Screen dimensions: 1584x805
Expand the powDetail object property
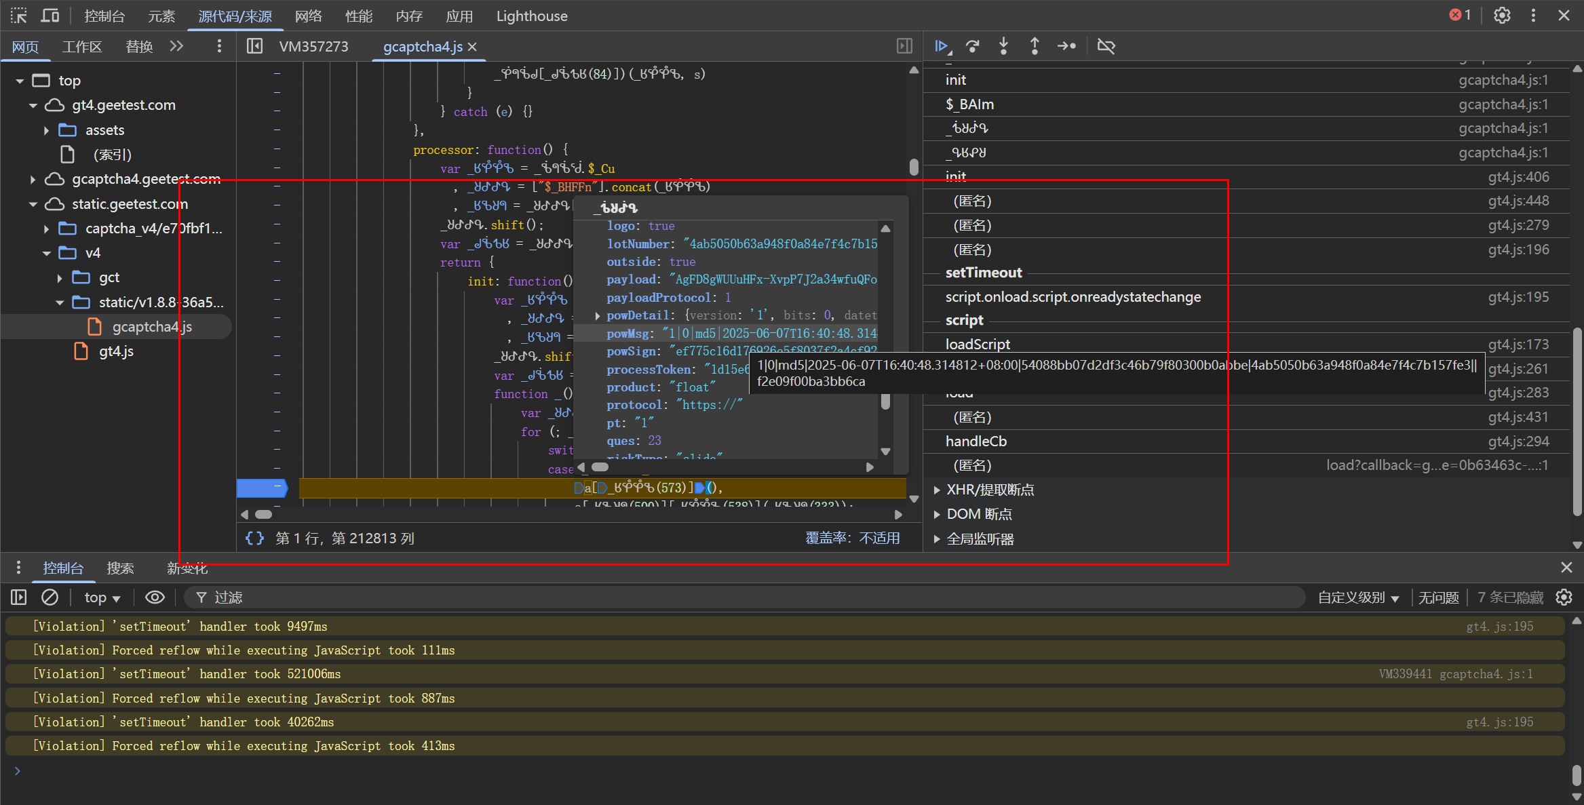coord(597,315)
